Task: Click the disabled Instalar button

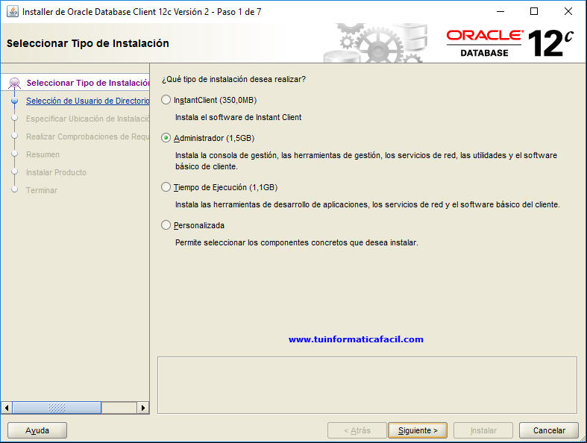Action: (483, 430)
